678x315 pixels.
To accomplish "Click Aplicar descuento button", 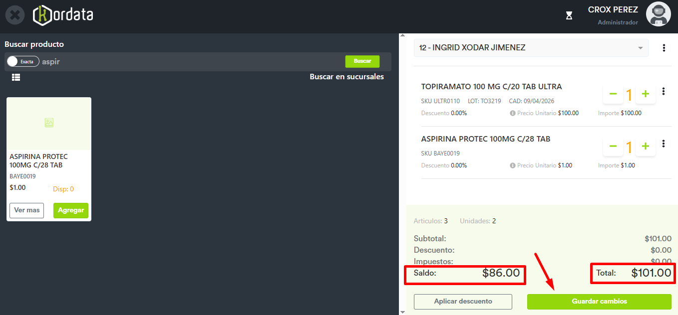I will (463, 302).
